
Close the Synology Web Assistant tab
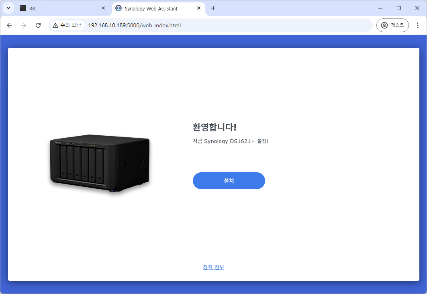(x=199, y=8)
